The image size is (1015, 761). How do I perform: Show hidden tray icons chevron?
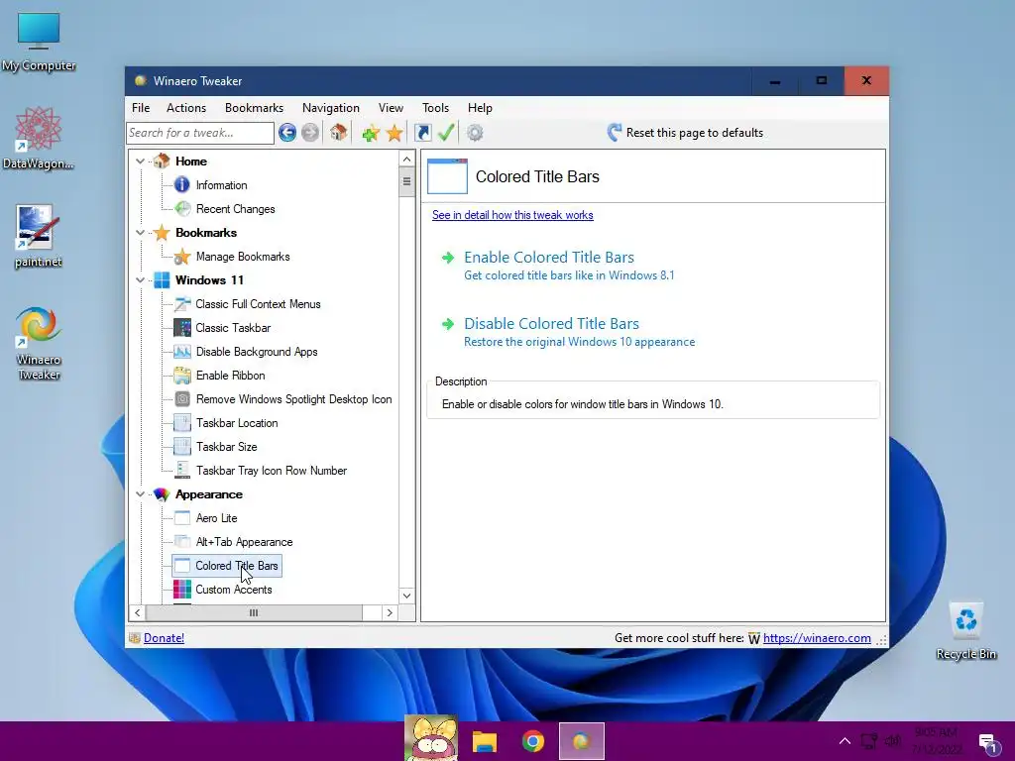click(845, 741)
